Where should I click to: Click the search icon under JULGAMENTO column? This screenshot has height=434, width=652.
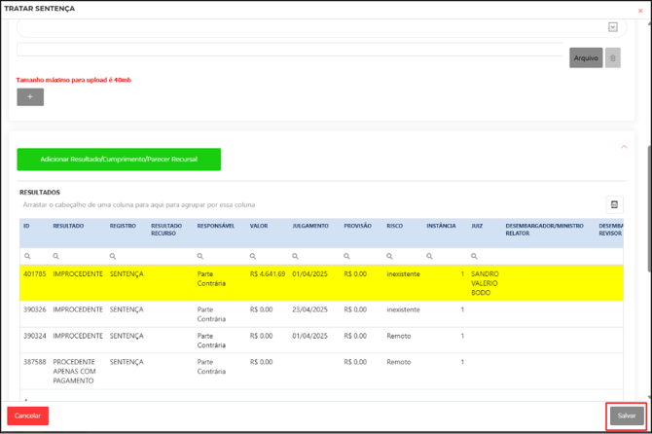pos(296,256)
